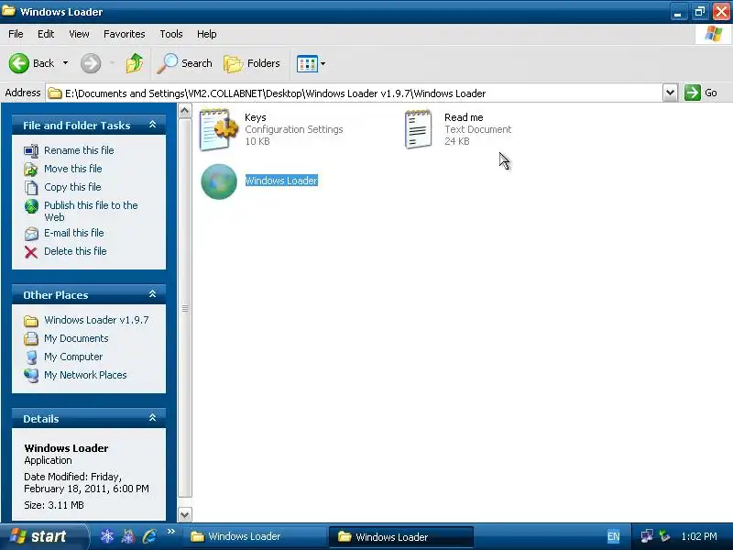The image size is (733, 550).
Task: Click Move this file link
Action: [73, 169]
